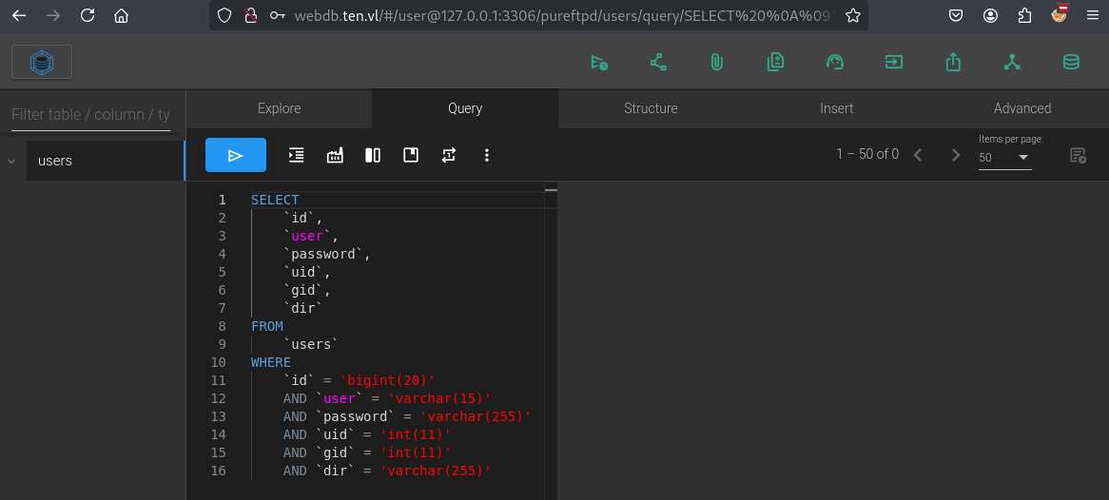Open the support agent headset icon
The image size is (1109, 500).
(x=834, y=62)
